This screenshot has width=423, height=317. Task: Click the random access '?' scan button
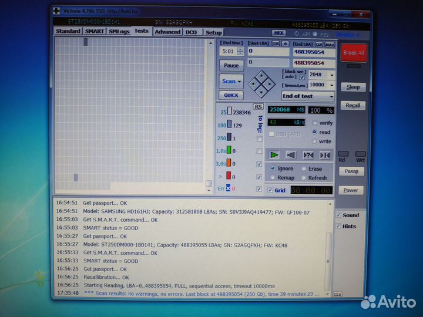[308, 155]
